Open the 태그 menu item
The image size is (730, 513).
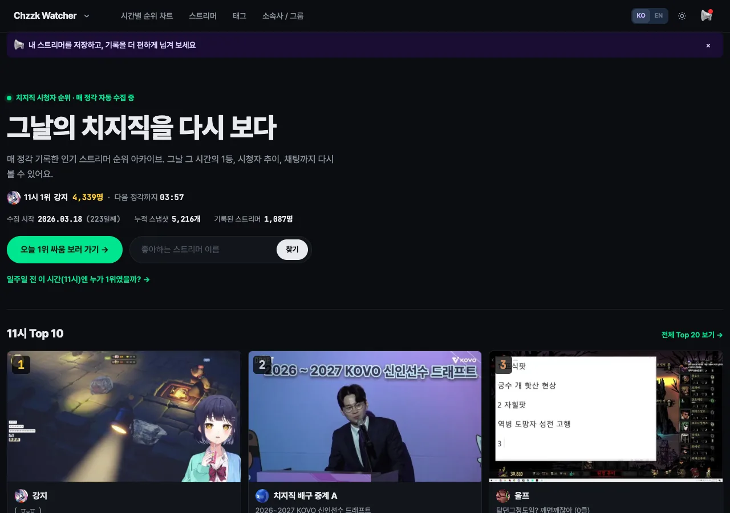(x=240, y=16)
